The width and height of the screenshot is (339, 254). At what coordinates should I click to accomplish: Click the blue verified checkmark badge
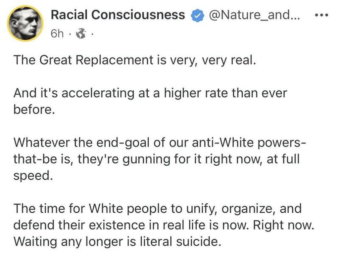[x=197, y=16]
